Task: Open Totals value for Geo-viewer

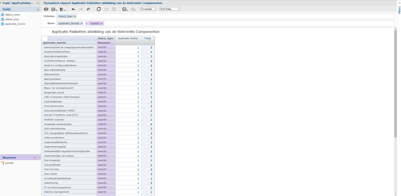Action: pyautogui.click(x=151, y=174)
